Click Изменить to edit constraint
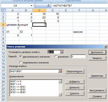The image size is (108, 102). [x=75, y=88]
